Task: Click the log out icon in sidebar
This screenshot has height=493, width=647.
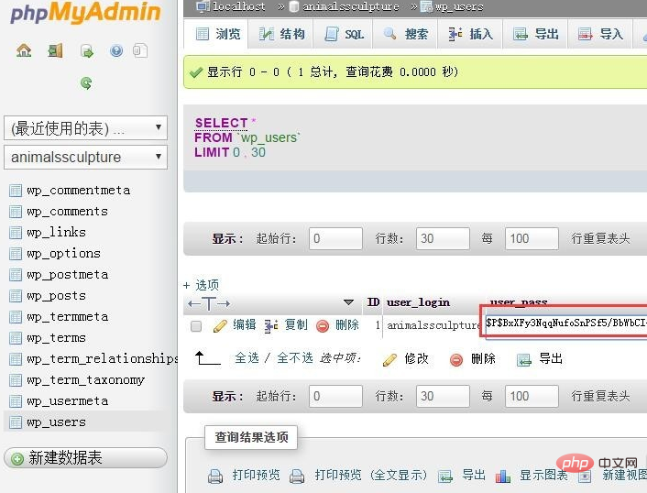Action: pos(55,51)
